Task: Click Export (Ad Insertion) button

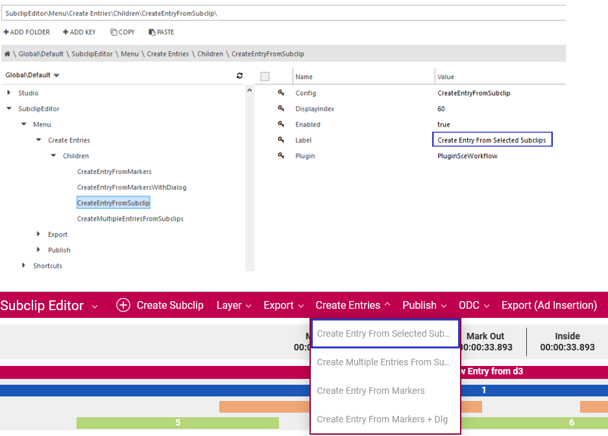Action: coord(549,306)
